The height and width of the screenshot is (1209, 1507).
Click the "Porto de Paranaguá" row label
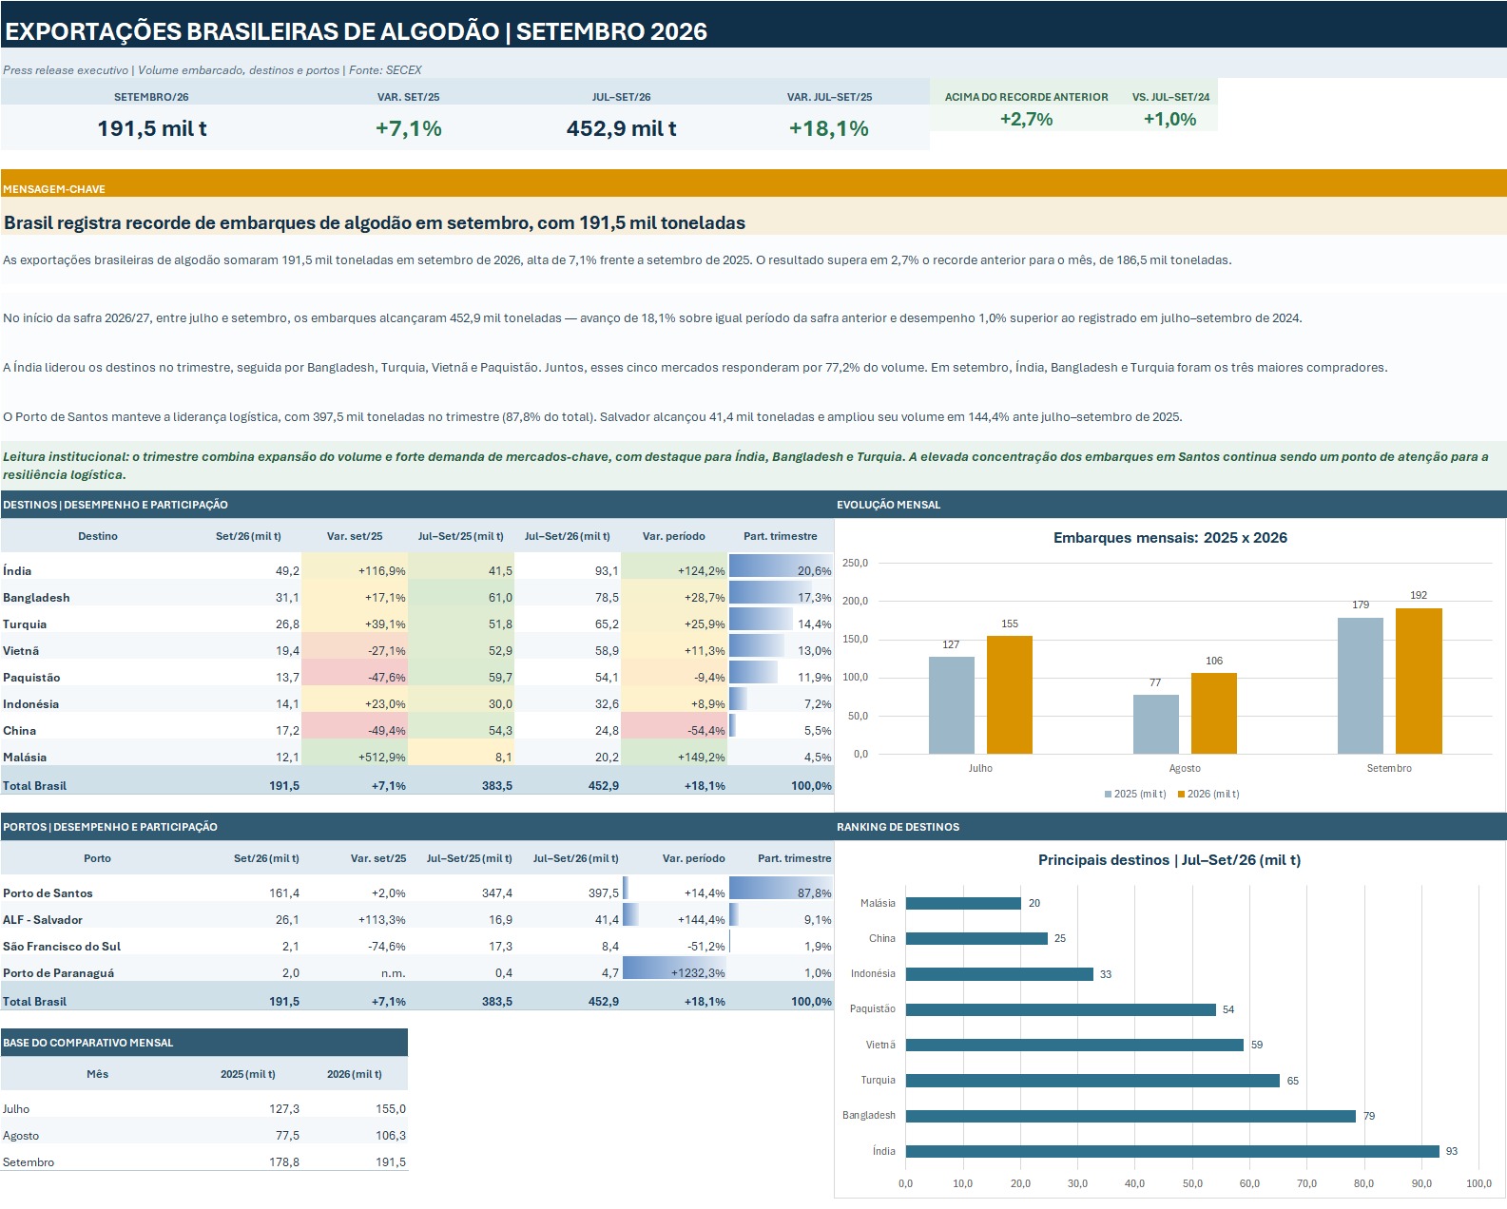(59, 973)
